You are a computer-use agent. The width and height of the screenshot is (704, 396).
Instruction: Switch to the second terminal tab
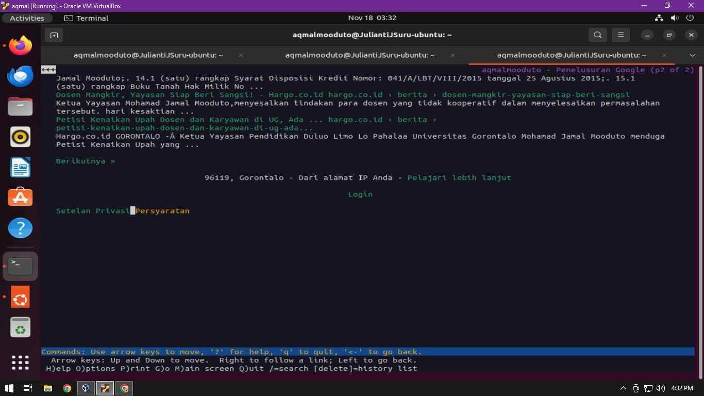click(x=360, y=55)
